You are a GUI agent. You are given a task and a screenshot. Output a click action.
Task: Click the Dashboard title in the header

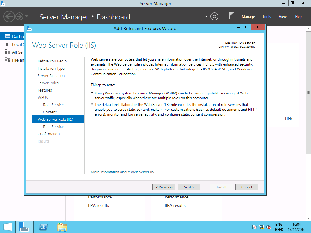point(114,17)
